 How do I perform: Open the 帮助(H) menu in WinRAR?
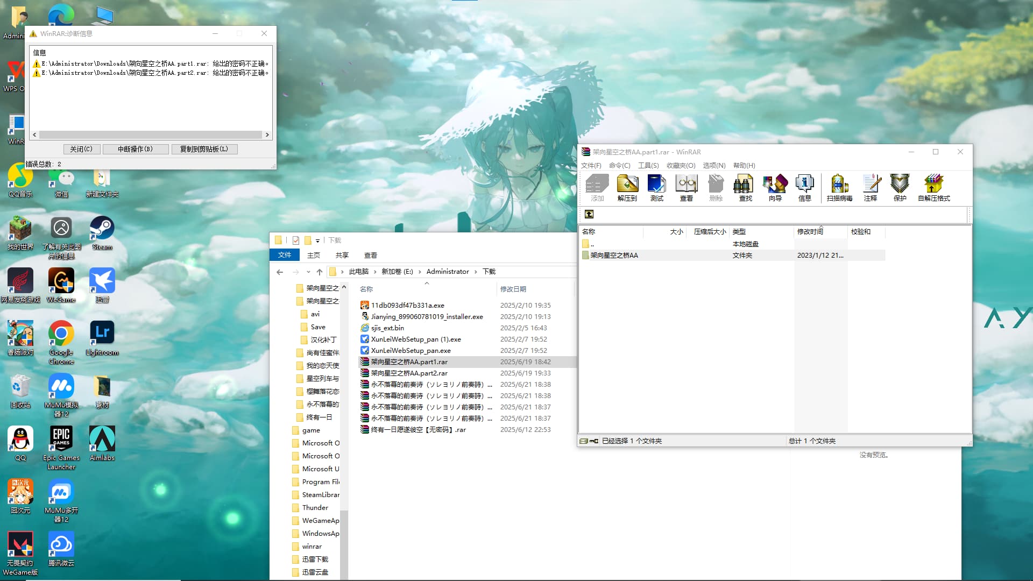tap(744, 166)
